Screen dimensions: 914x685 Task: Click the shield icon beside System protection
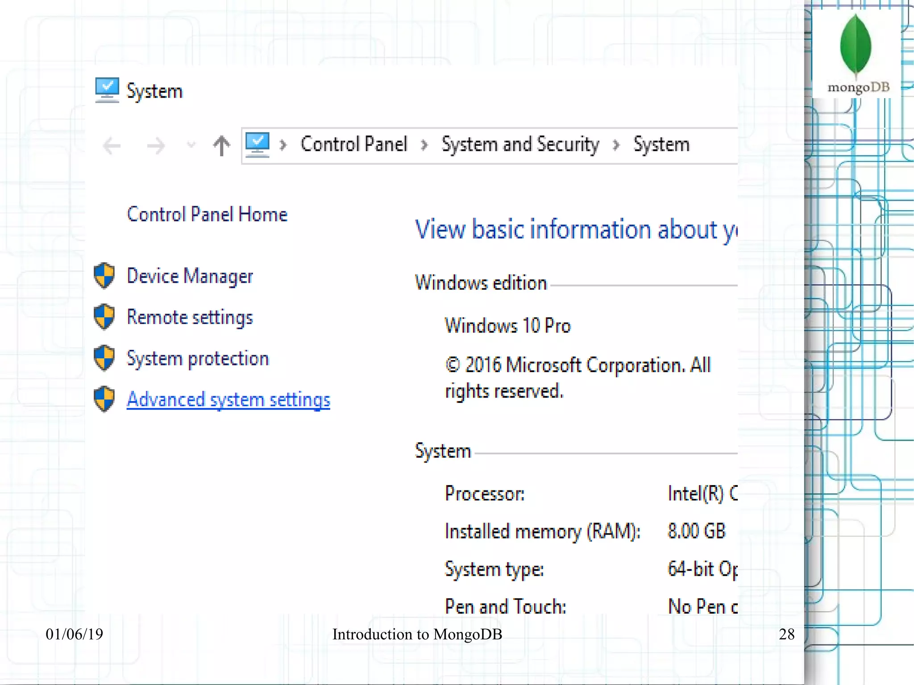[x=104, y=357]
